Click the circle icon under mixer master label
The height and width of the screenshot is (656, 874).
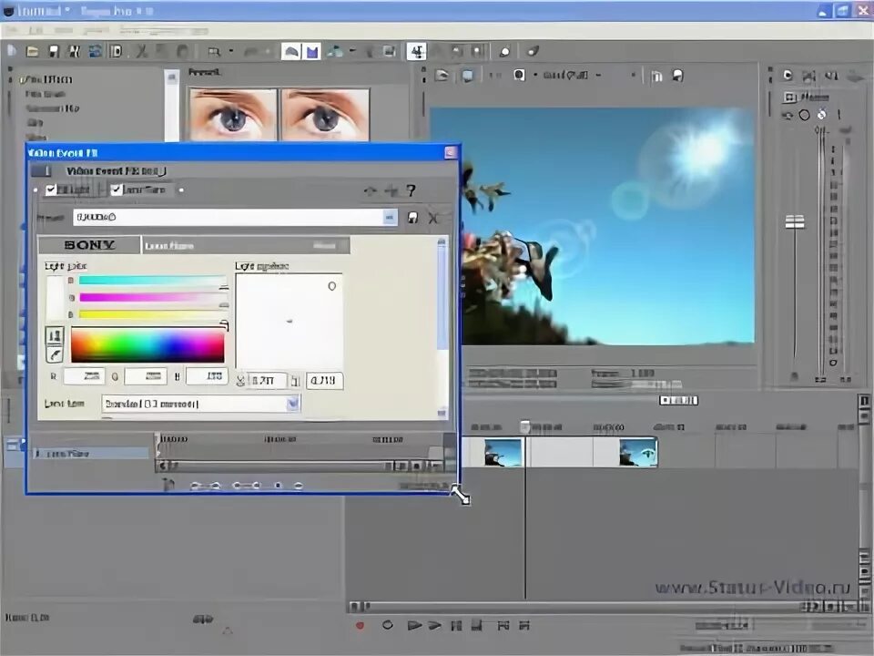click(x=804, y=115)
